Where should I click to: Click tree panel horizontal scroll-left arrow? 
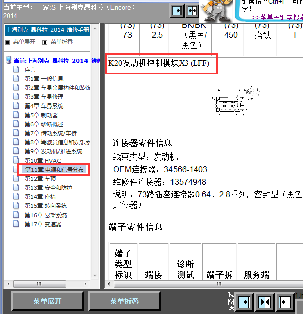tap(8, 284)
